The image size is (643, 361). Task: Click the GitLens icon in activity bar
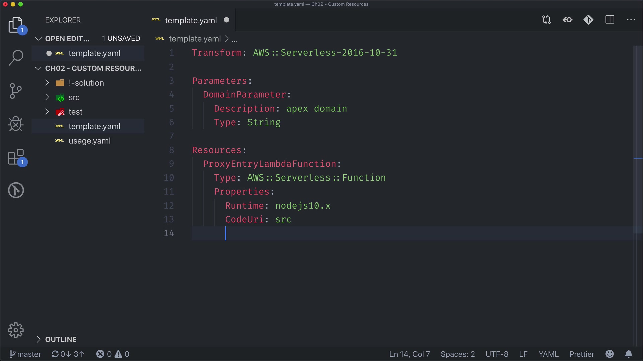(x=16, y=190)
